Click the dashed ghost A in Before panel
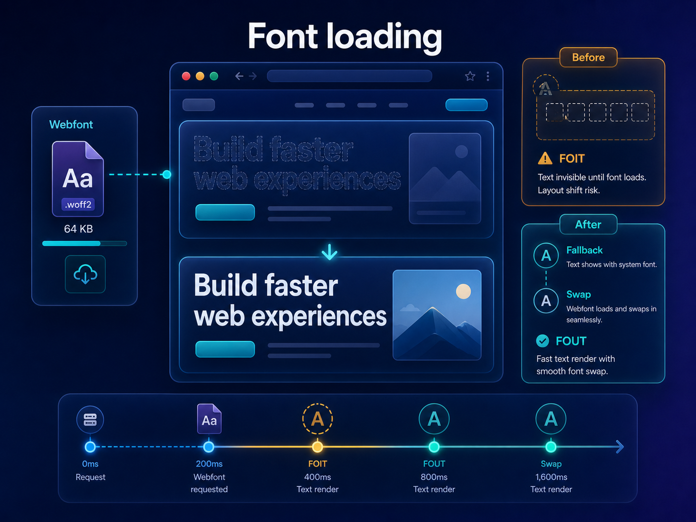Viewport: 696px width, 522px height. (x=546, y=87)
